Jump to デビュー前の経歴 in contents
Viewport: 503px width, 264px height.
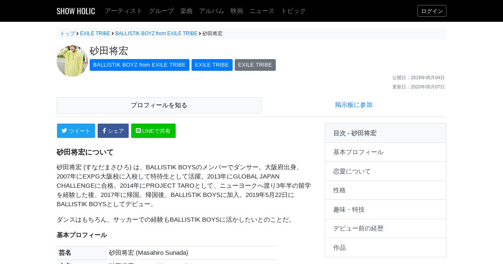(386, 228)
